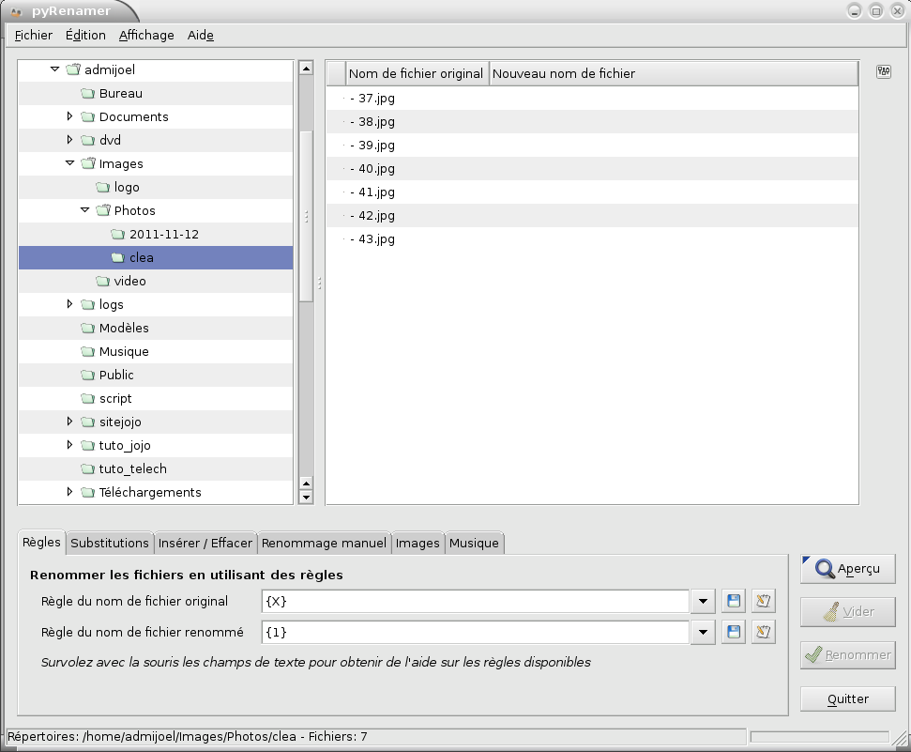Click the options icon right of file list

click(x=883, y=72)
